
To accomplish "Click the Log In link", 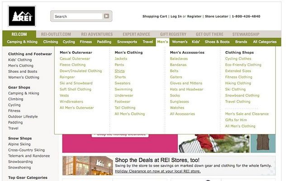I will pyautogui.click(x=176, y=16).
